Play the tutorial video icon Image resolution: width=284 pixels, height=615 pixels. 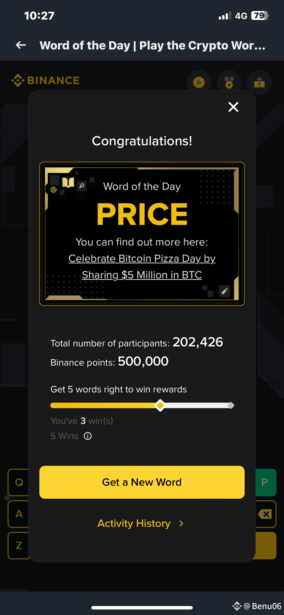[x=199, y=82]
